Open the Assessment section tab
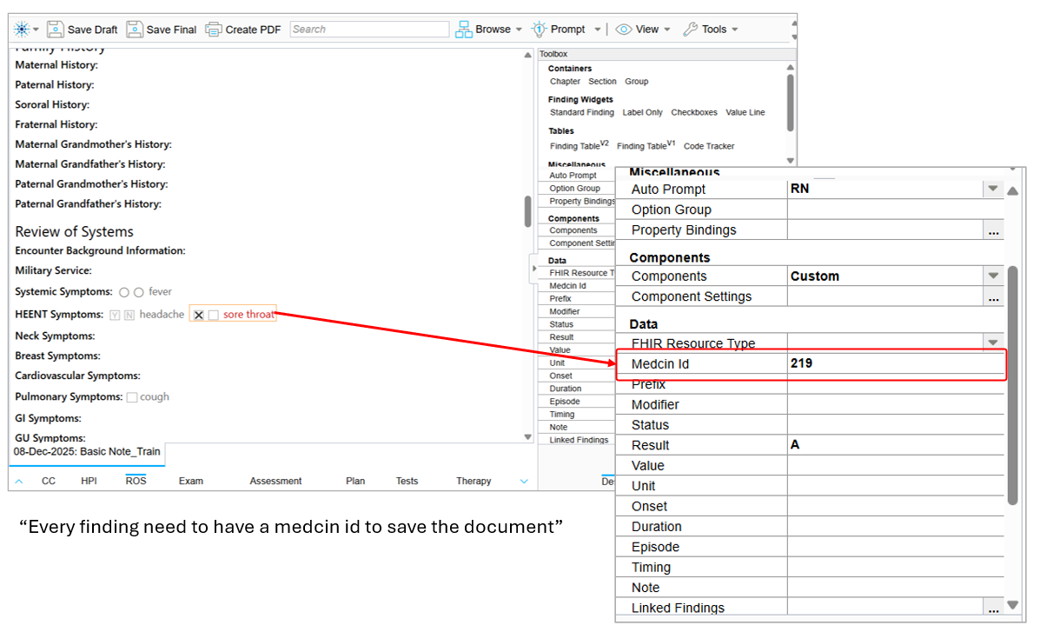Viewport: 1040px width, 632px height. pyautogui.click(x=275, y=481)
